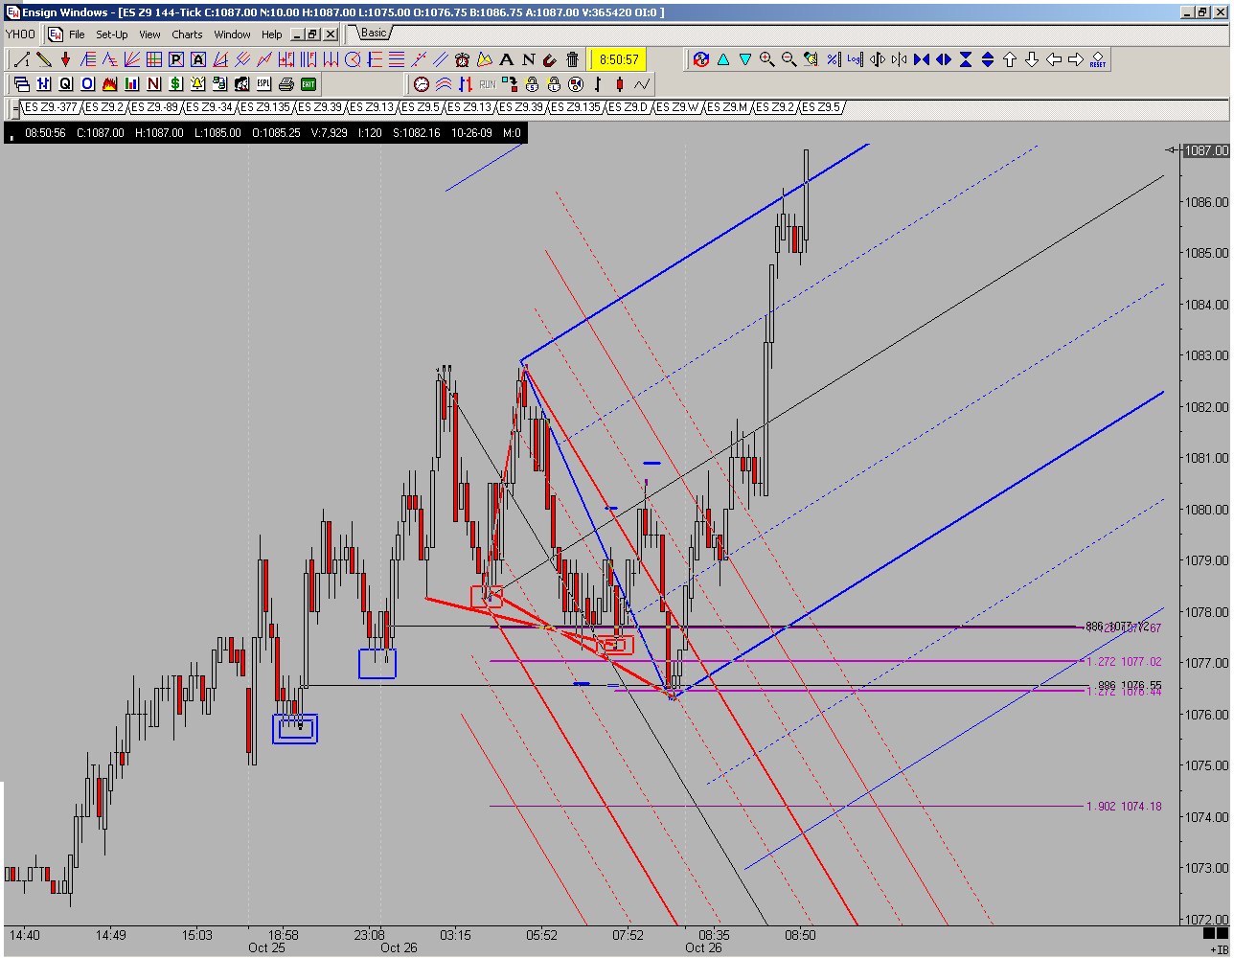The height and width of the screenshot is (958, 1234).
Task: Switch to the ES Z9.W chart tab
Action: pos(679,107)
